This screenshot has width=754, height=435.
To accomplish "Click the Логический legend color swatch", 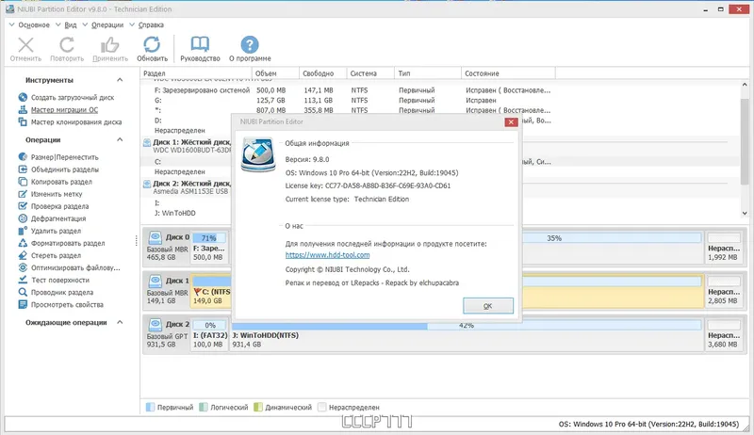I will (204, 407).
